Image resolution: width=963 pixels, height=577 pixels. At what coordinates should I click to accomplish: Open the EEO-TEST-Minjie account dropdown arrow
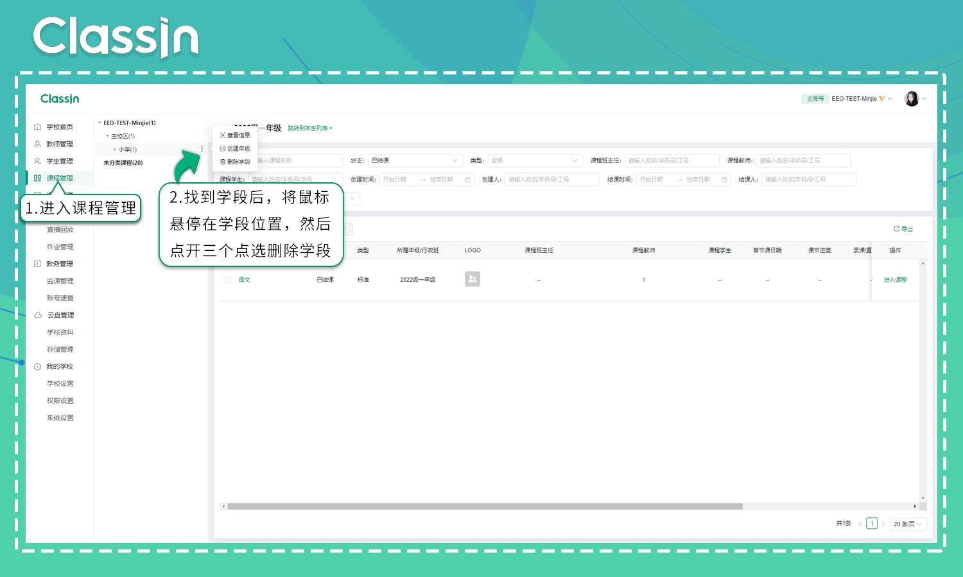click(x=890, y=99)
